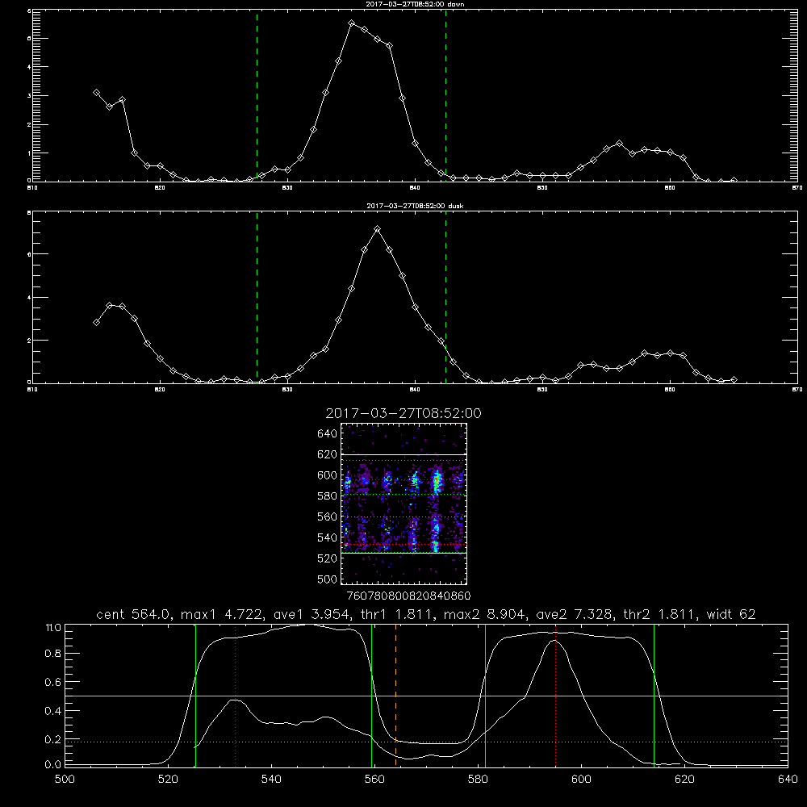Screen dimensions: 807x807
Task: Click 'cent 564.0' in the bottom plot header
Action: (134, 614)
